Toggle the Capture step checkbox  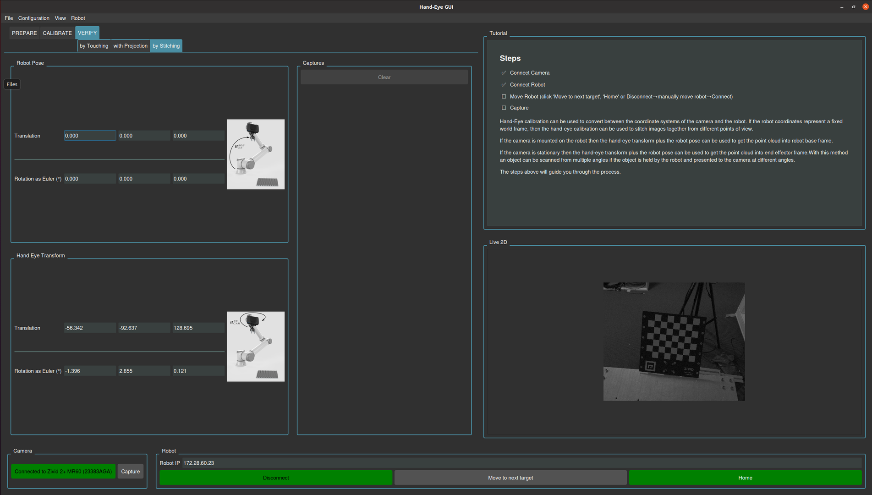pyautogui.click(x=504, y=108)
